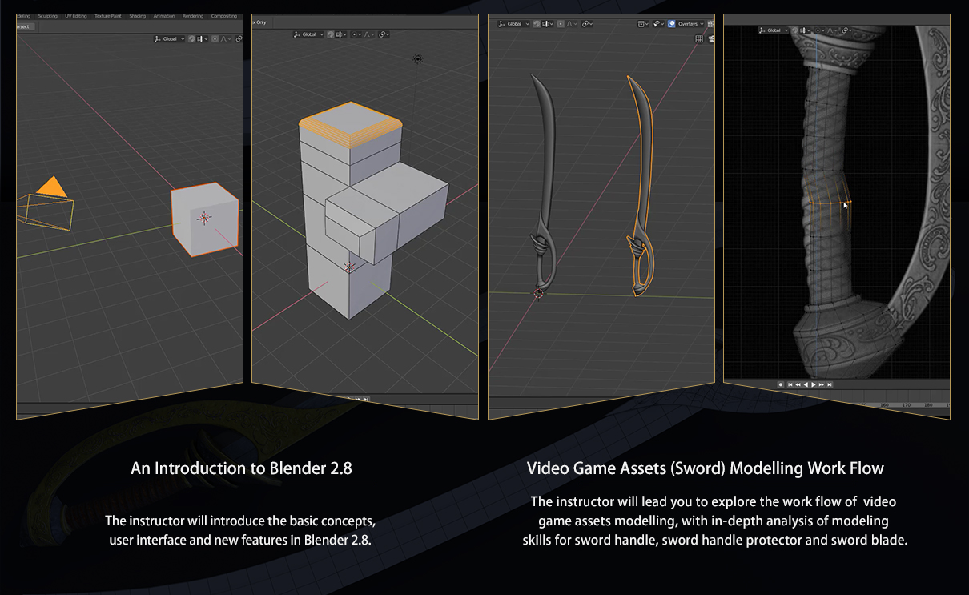Open the Animation workspace tab

point(163,16)
